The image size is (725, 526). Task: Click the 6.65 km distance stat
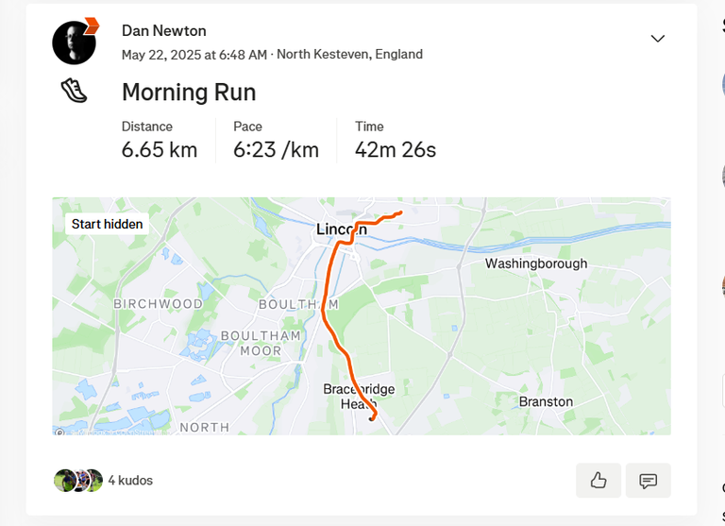coord(160,149)
